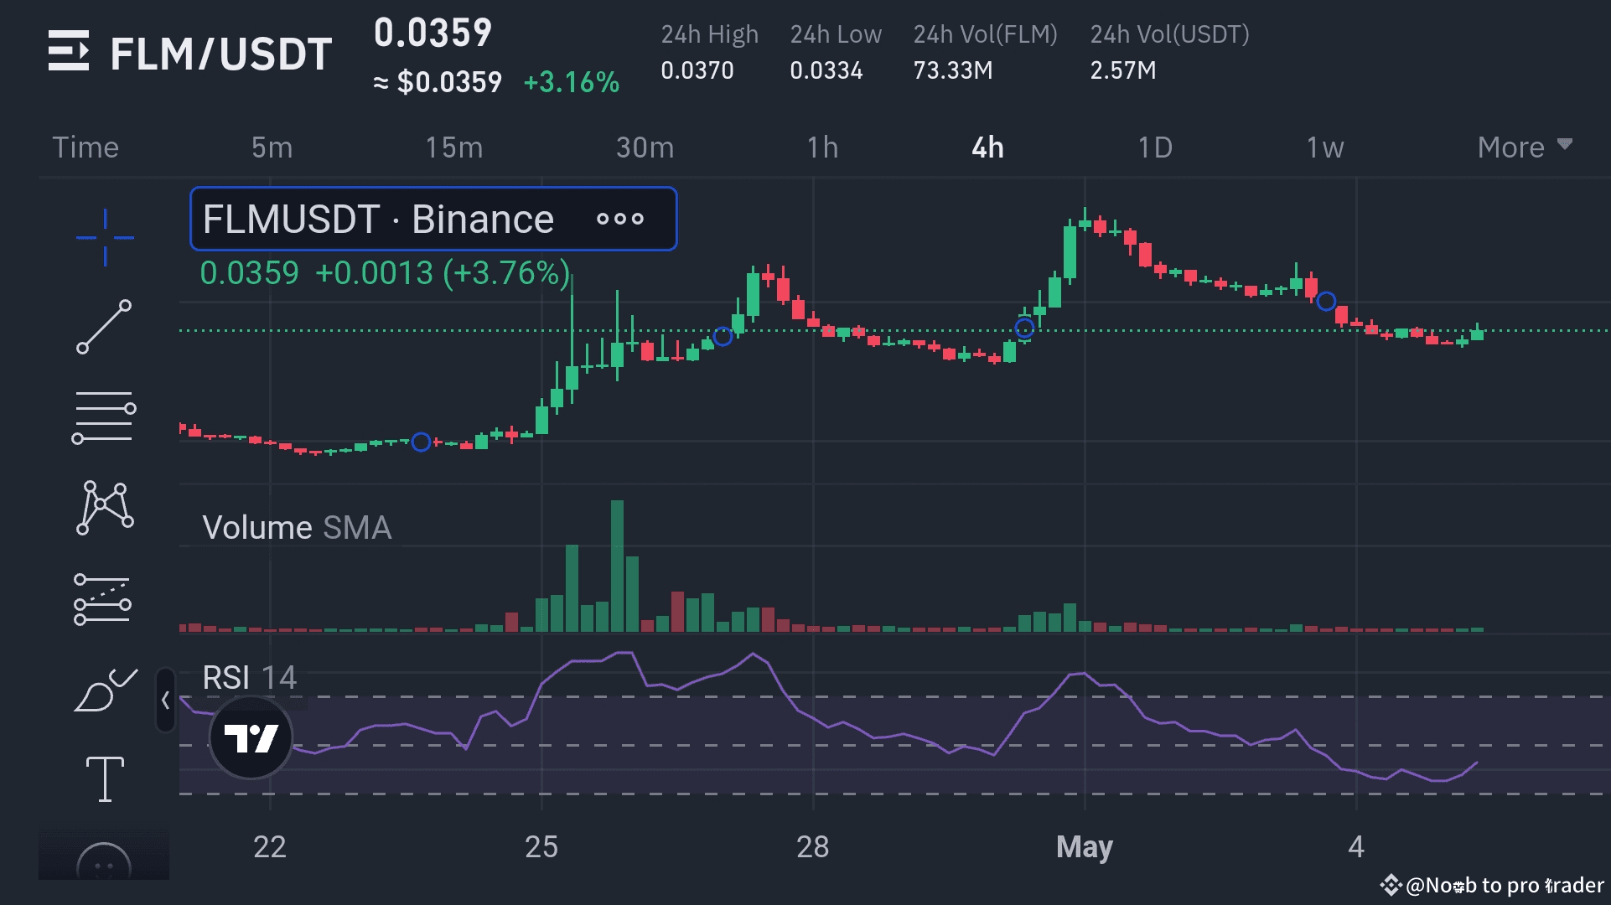Screen dimensions: 1611x905
Task: Switch to the 5m timeframe
Action: pos(272,147)
